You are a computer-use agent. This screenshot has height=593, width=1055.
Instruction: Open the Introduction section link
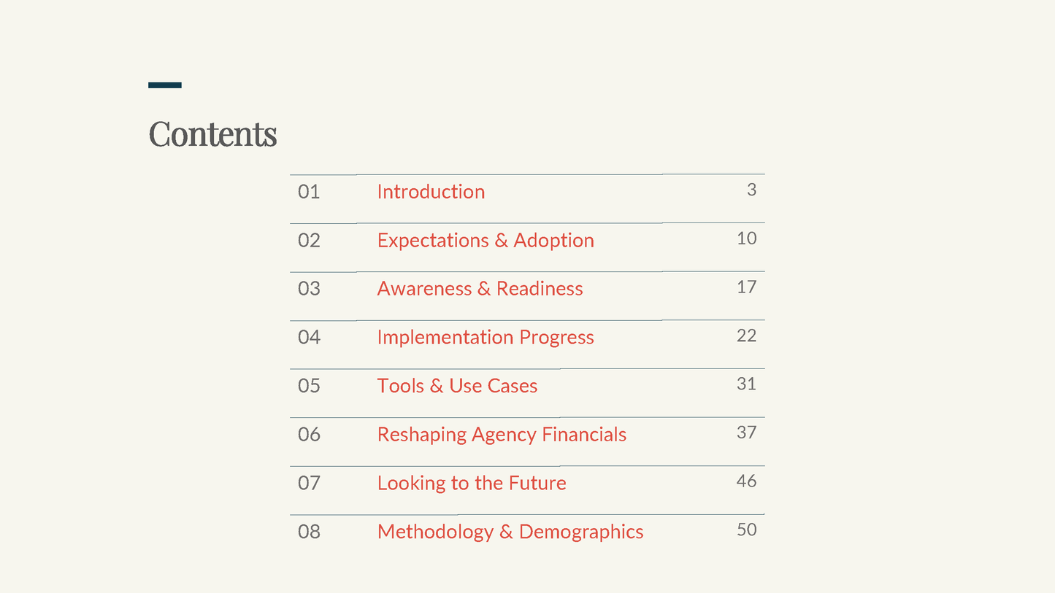pyautogui.click(x=431, y=192)
